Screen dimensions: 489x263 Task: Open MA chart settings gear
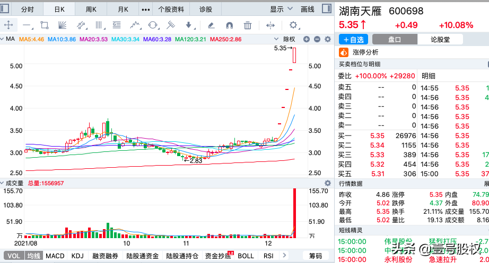(328, 39)
